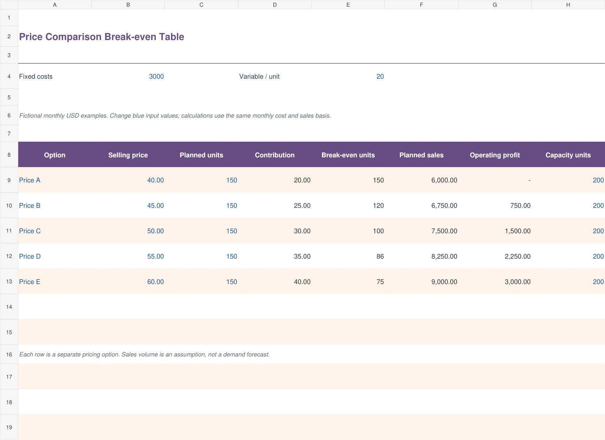Select the 'Contribution' header cell
The height and width of the screenshot is (440, 605).
tap(275, 155)
